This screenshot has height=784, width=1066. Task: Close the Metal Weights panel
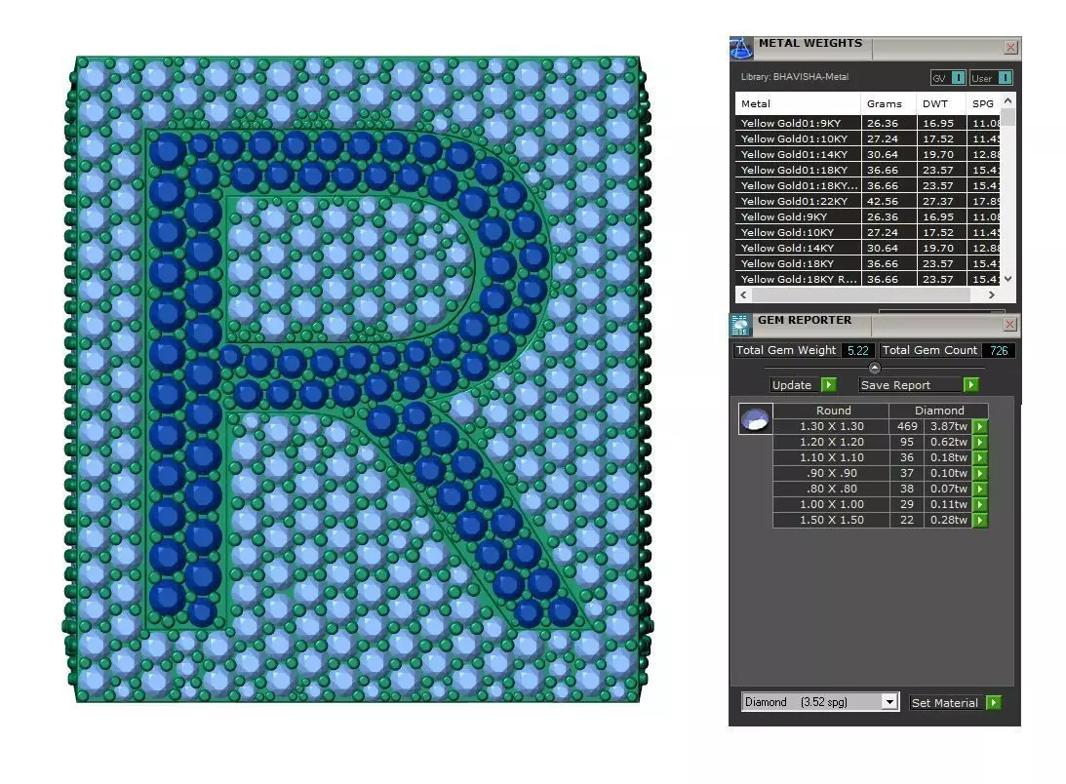(x=1010, y=47)
